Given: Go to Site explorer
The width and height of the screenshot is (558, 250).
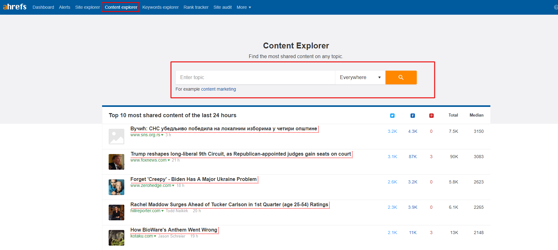Looking at the screenshot, I should [x=87, y=7].
